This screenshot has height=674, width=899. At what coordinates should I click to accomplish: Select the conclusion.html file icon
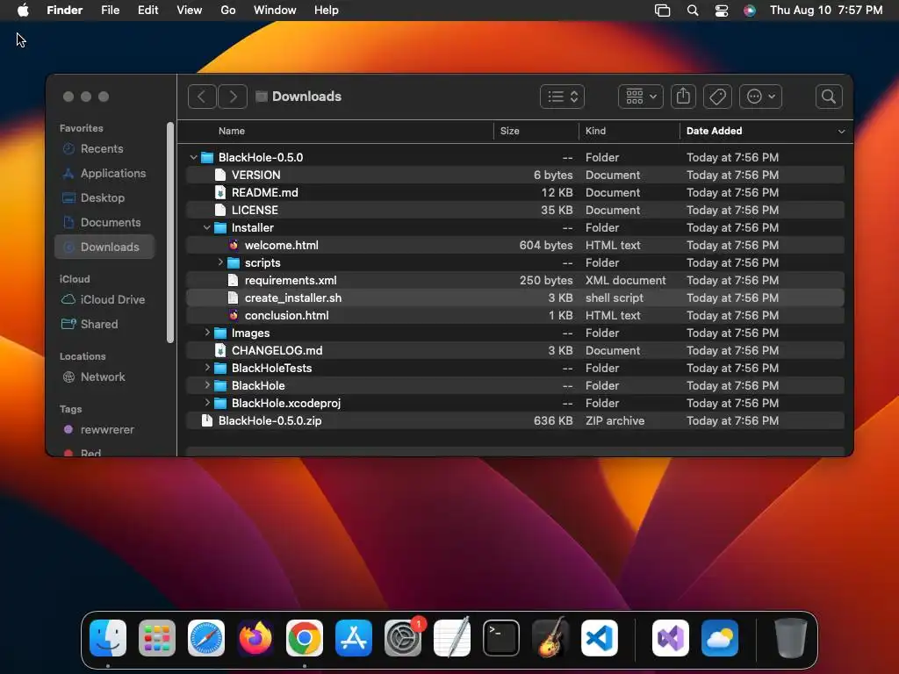click(x=234, y=315)
